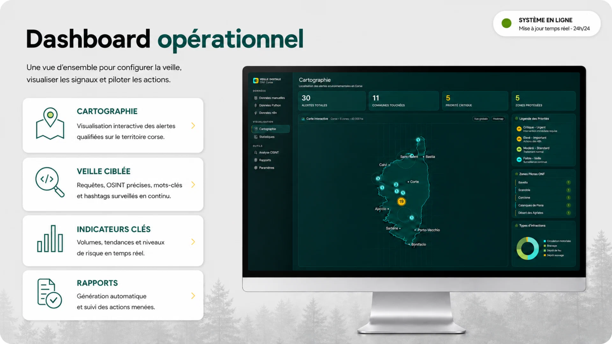
Task: Click the Veille Digitale logo icon
Action: point(256,81)
